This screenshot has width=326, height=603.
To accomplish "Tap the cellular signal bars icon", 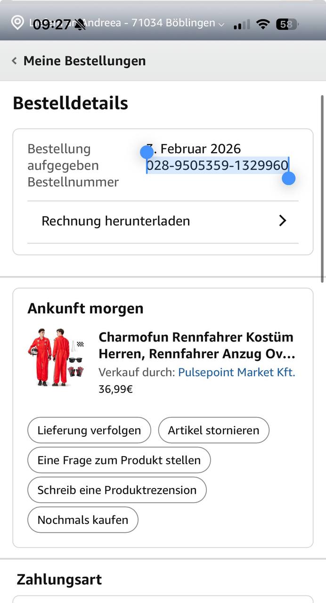I will [x=242, y=24].
